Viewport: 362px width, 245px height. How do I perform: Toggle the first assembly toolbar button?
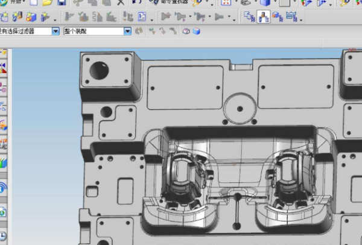pyautogui.click(x=249, y=17)
